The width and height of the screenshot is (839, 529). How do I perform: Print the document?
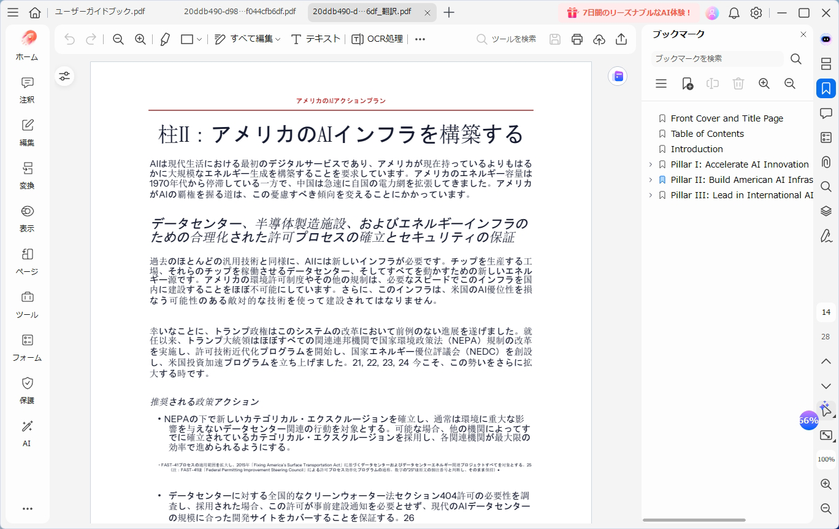[x=577, y=39]
